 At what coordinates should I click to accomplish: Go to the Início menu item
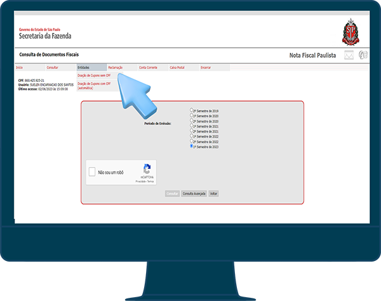coord(19,67)
